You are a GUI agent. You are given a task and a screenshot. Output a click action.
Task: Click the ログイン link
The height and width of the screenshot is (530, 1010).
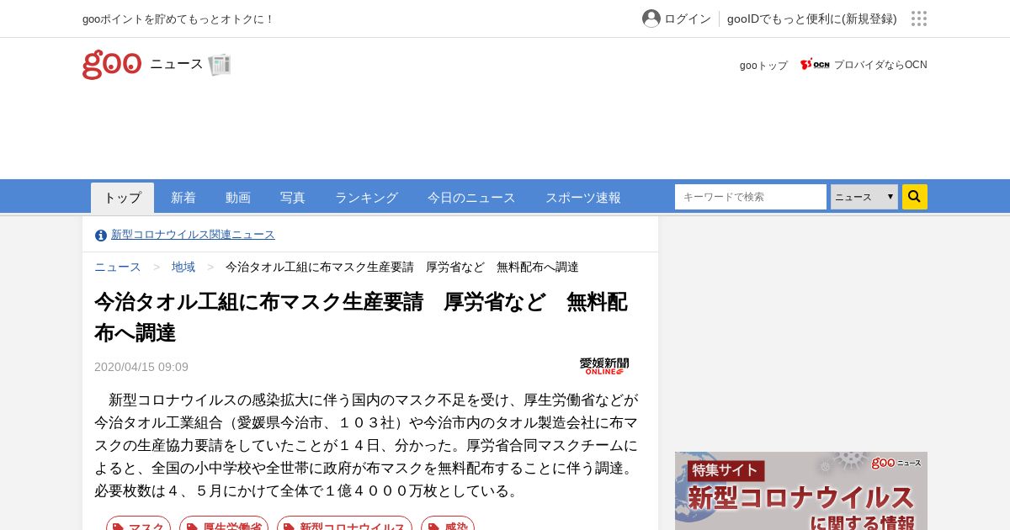pos(688,19)
